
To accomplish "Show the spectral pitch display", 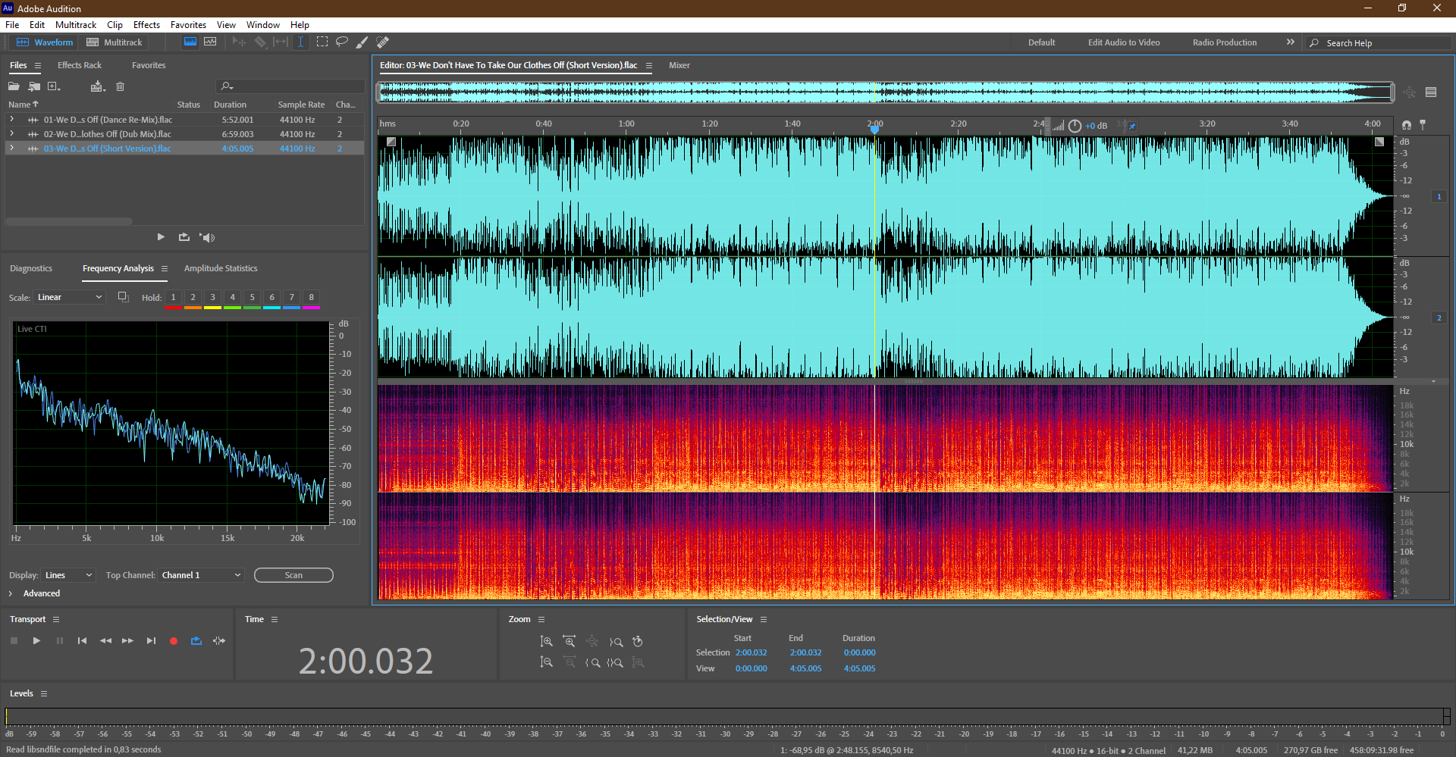I will click(x=210, y=42).
